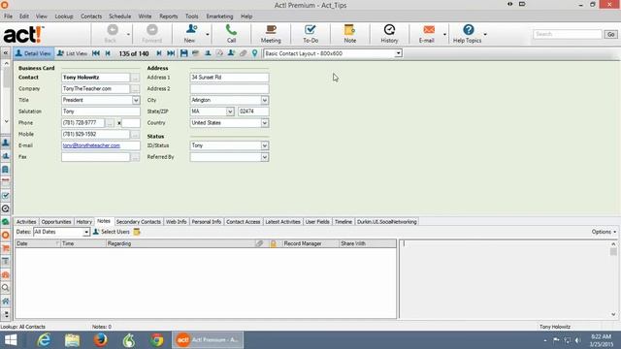Open Help Topics
The width and height of the screenshot is (621, 349).
(x=468, y=34)
